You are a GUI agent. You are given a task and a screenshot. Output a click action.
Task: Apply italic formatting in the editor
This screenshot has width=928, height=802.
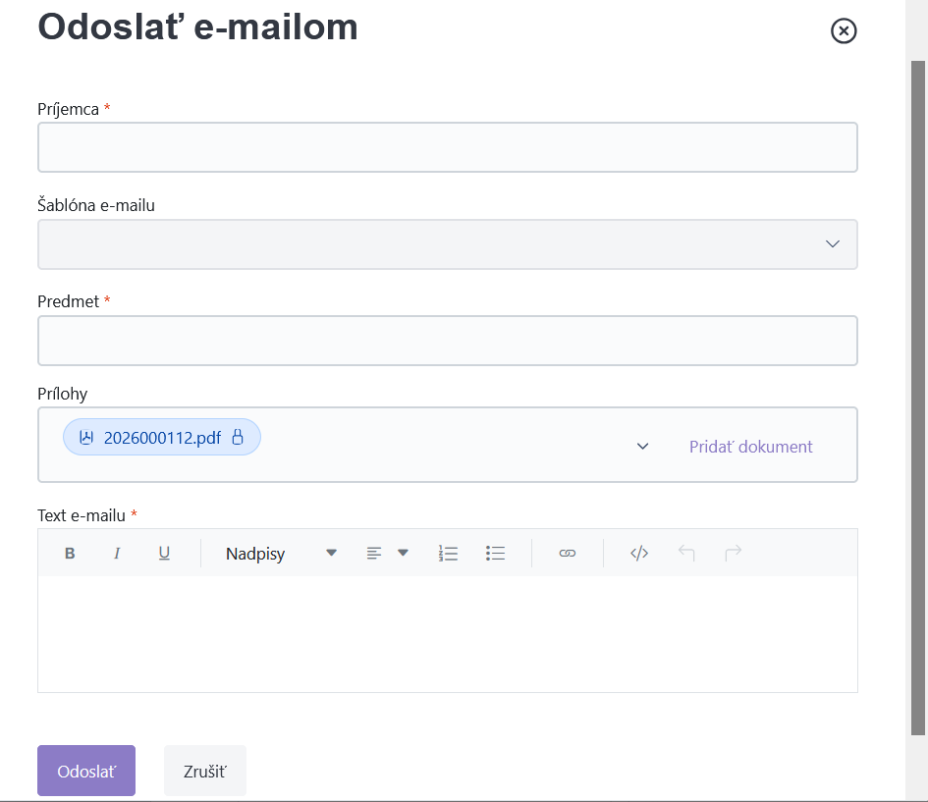pos(117,553)
